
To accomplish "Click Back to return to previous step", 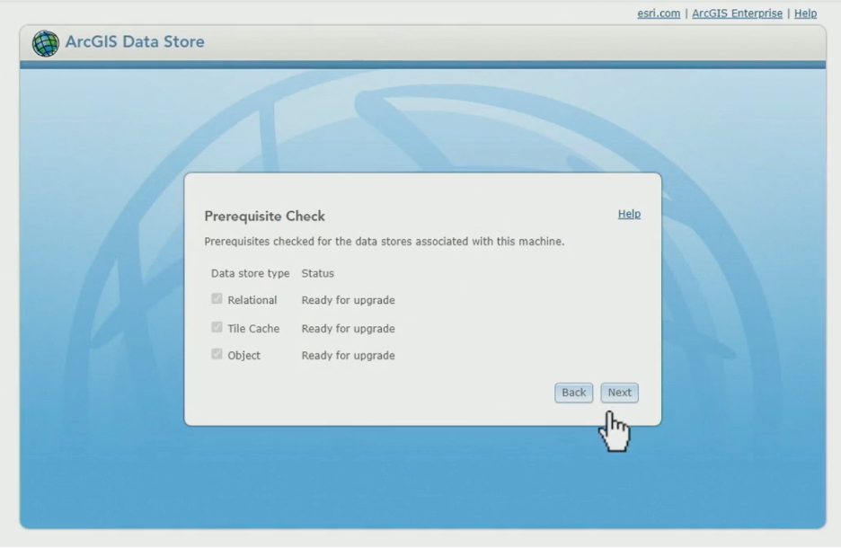I will pos(572,392).
